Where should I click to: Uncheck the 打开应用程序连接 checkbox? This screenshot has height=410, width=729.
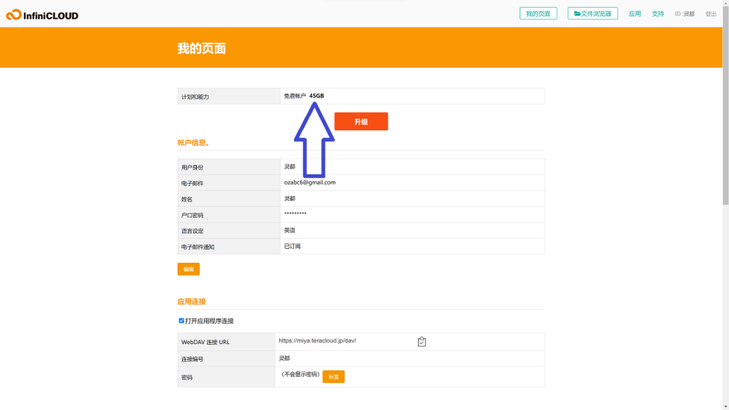point(181,320)
